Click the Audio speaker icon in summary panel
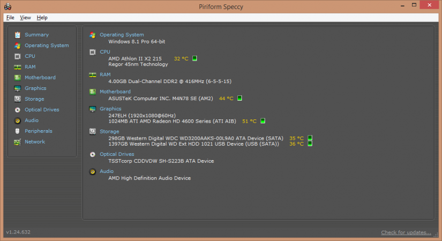Screen dimensions: 442x241 point(93,172)
